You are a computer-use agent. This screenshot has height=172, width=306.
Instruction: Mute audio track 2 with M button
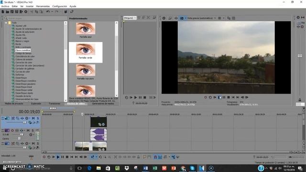(x=28, y=130)
